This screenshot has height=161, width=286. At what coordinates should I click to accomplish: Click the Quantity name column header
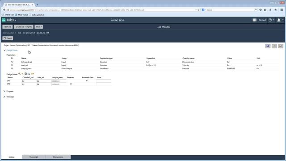pyautogui.click(x=189, y=58)
